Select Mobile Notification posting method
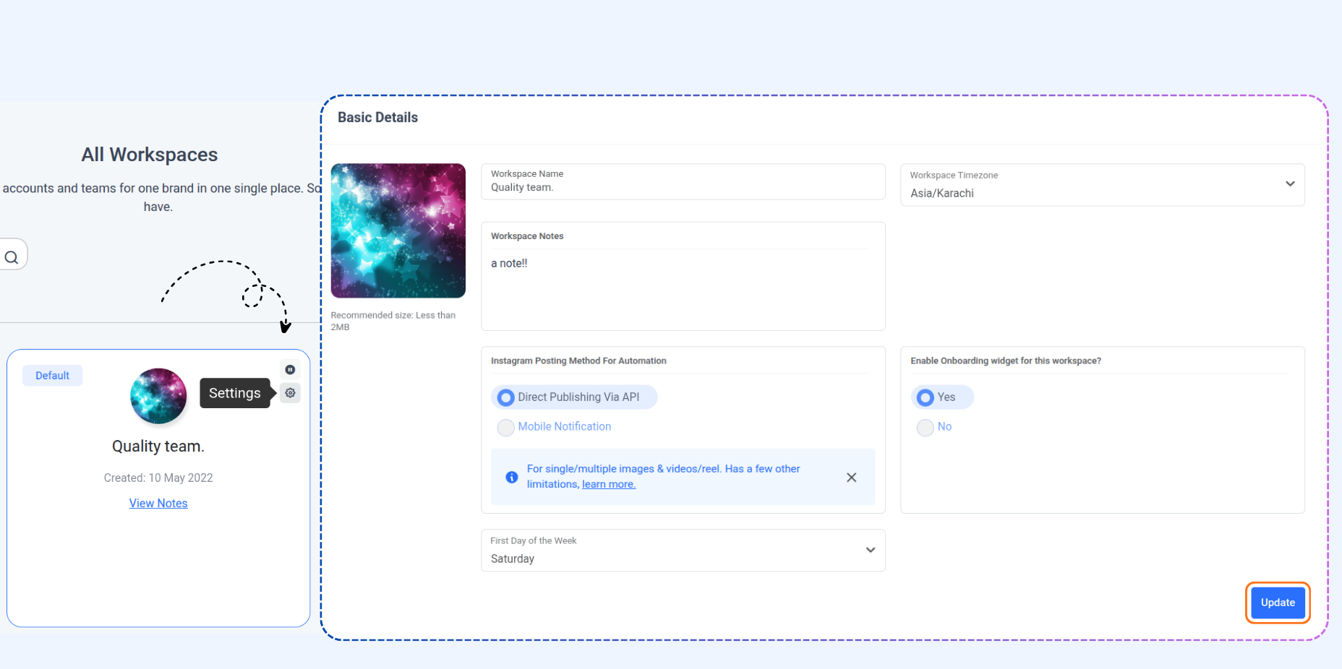Screen dimensions: 1342x669 (555, 427)
